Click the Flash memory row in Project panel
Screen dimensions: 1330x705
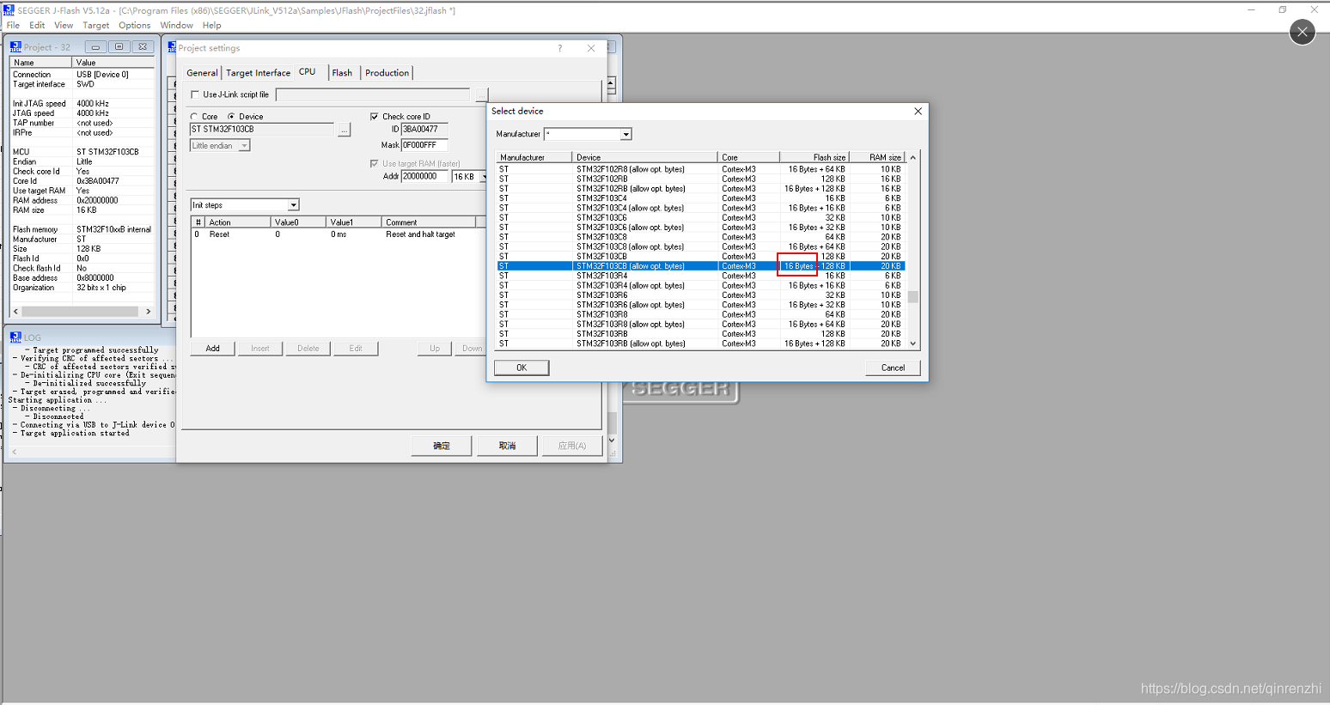[82, 229]
